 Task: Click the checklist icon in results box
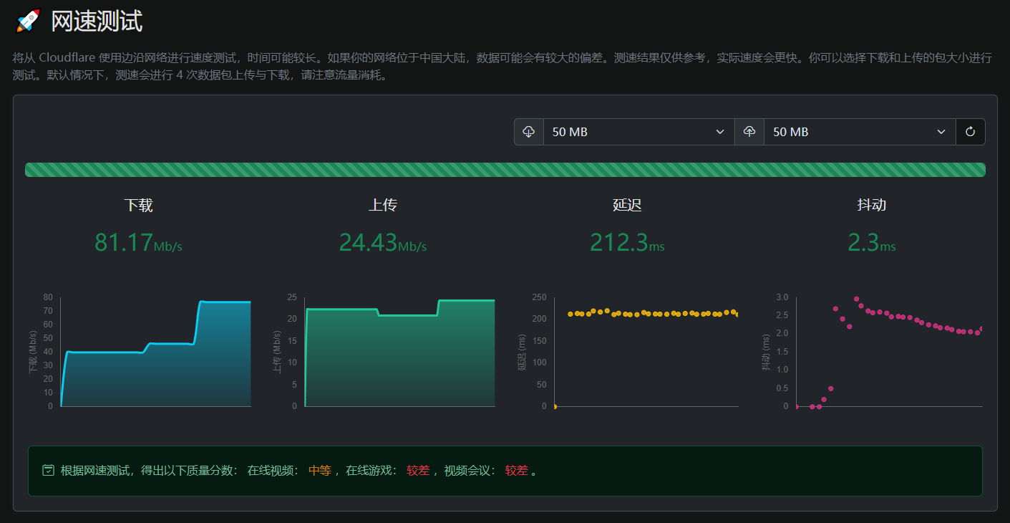[x=48, y=471]
